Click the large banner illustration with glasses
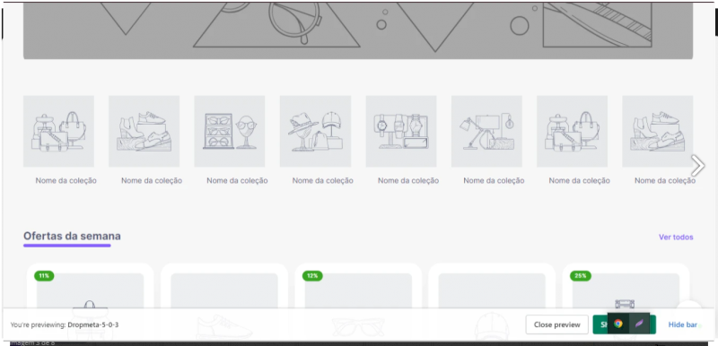This screenshot has height=346, width=718. [358, 30]
